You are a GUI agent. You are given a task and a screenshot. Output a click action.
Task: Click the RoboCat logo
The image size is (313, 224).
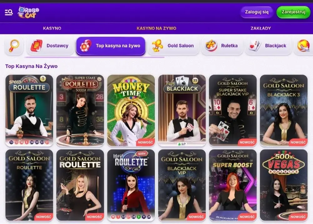pos(28,12)
